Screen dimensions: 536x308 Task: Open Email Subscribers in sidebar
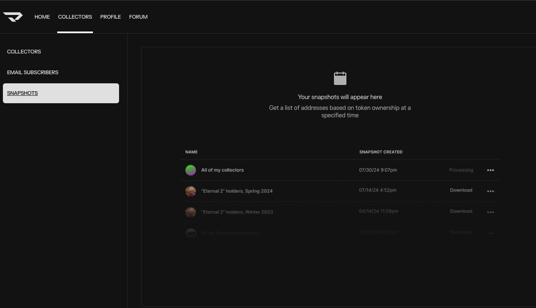[x=33, y=73]
